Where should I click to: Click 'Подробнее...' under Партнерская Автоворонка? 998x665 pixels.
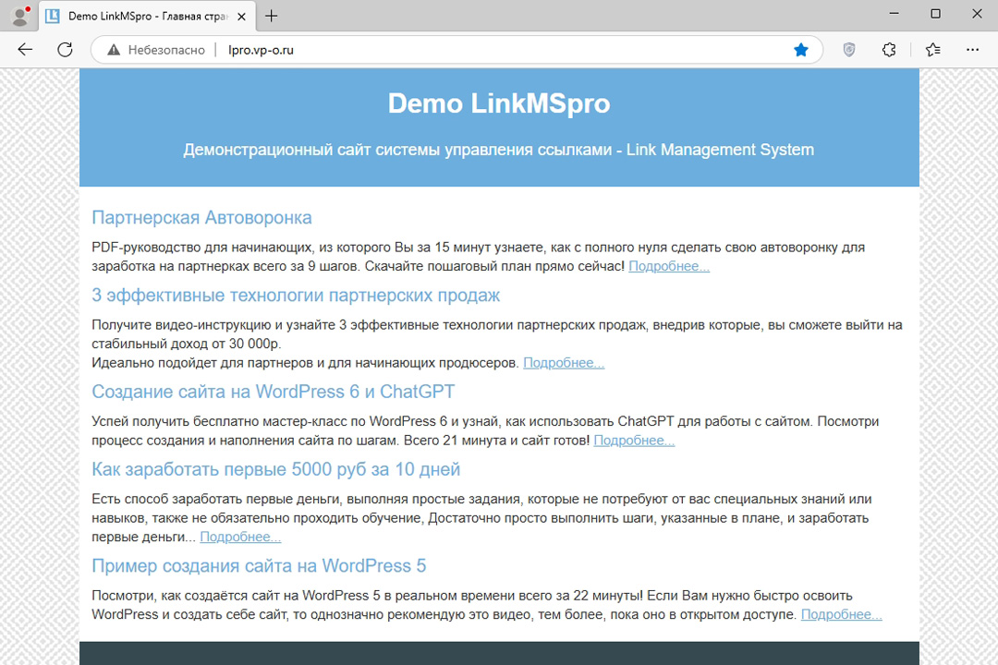tap(669, 266)
